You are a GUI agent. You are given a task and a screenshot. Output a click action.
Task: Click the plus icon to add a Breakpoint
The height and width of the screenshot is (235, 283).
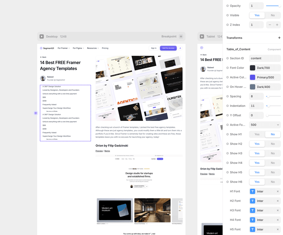point(181,36)
